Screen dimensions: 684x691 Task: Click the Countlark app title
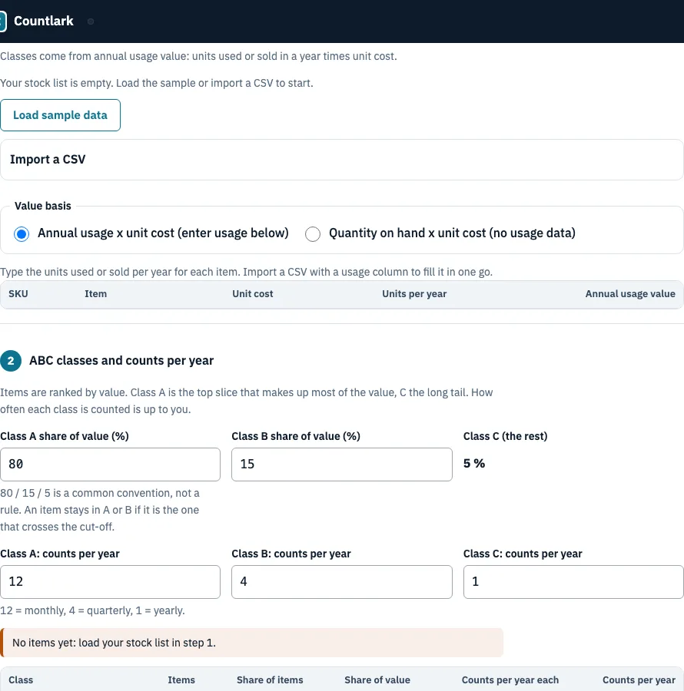point(44,21)
